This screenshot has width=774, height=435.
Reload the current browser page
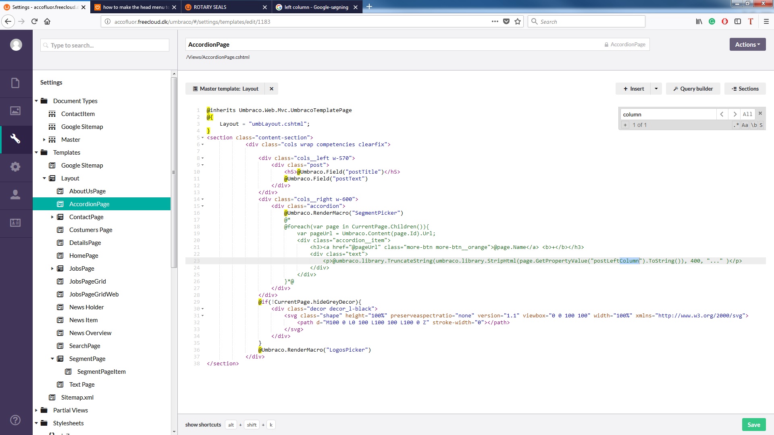[x=34, y=21]
